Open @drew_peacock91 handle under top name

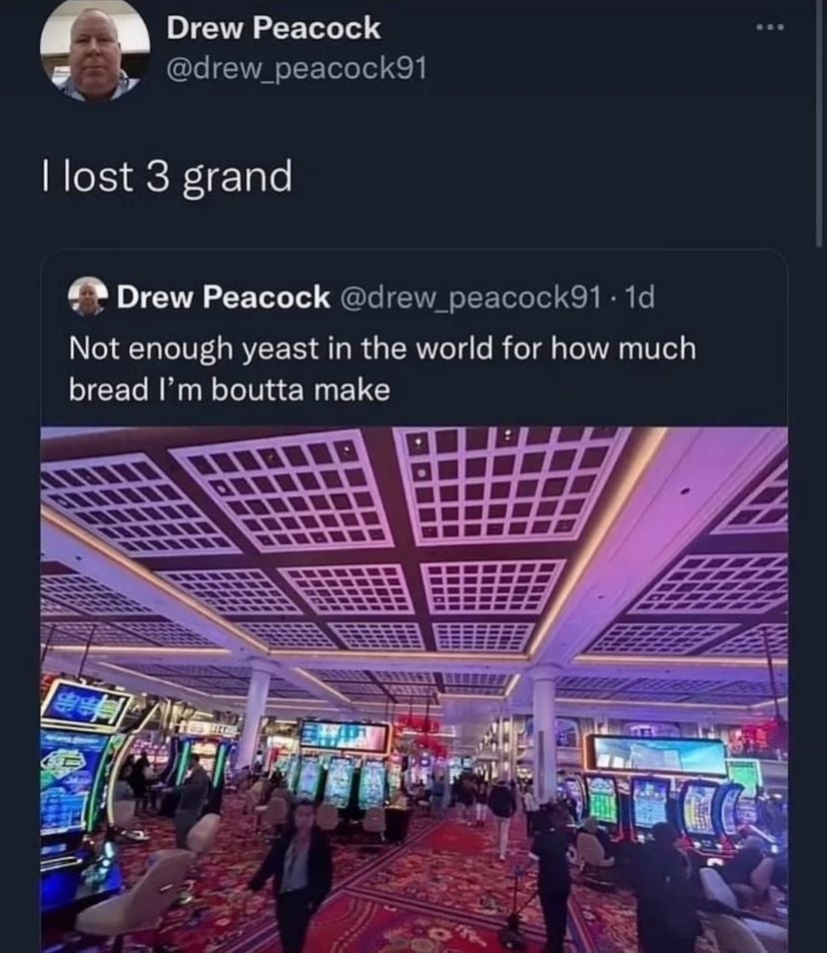pos(297,69)
